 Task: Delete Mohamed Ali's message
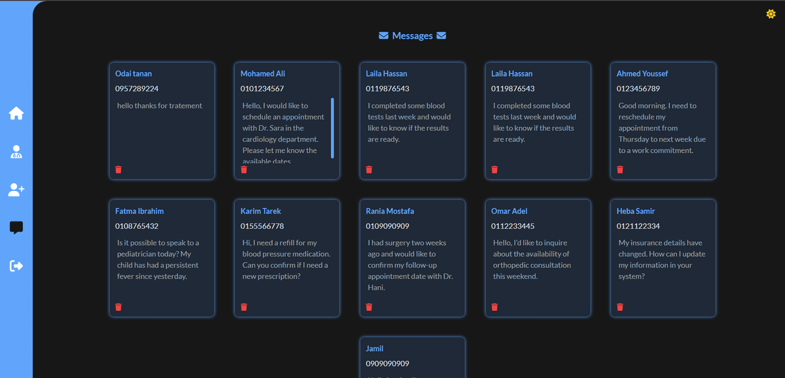click(x=244, y=169)
